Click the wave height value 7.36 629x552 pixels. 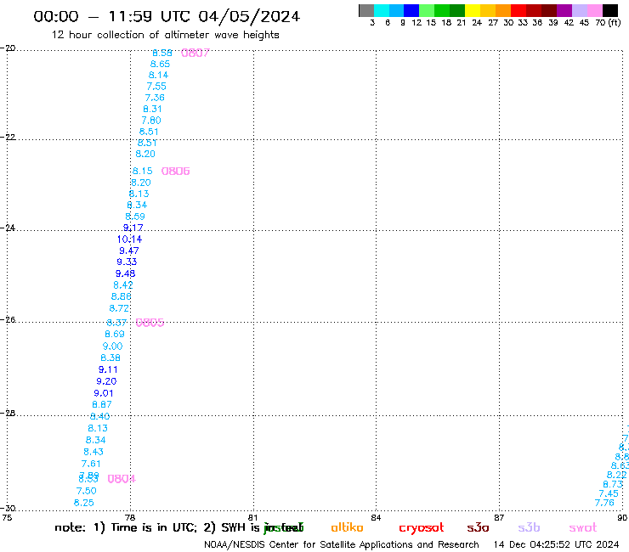tap(155, 98)
